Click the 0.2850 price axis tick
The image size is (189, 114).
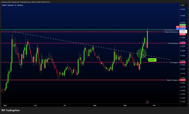coord(183,83)
